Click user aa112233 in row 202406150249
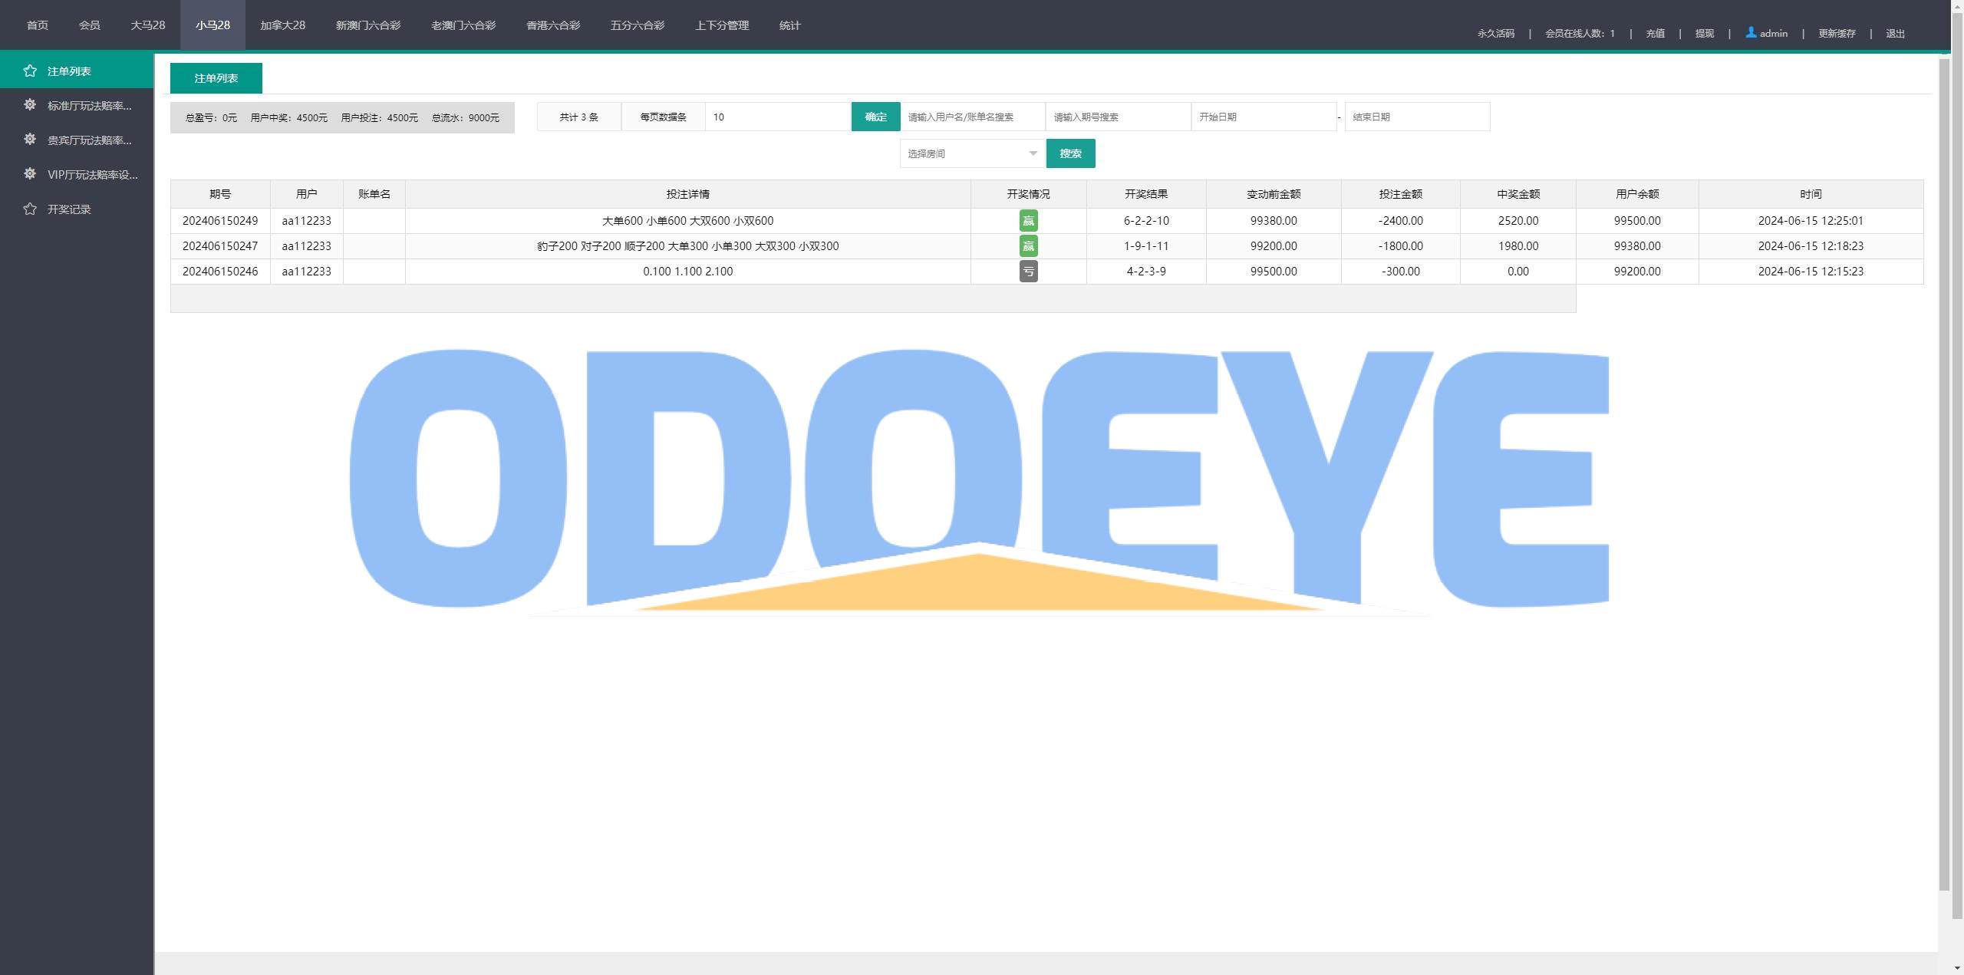The image size is (1964, 975). [x=307, y=221]
